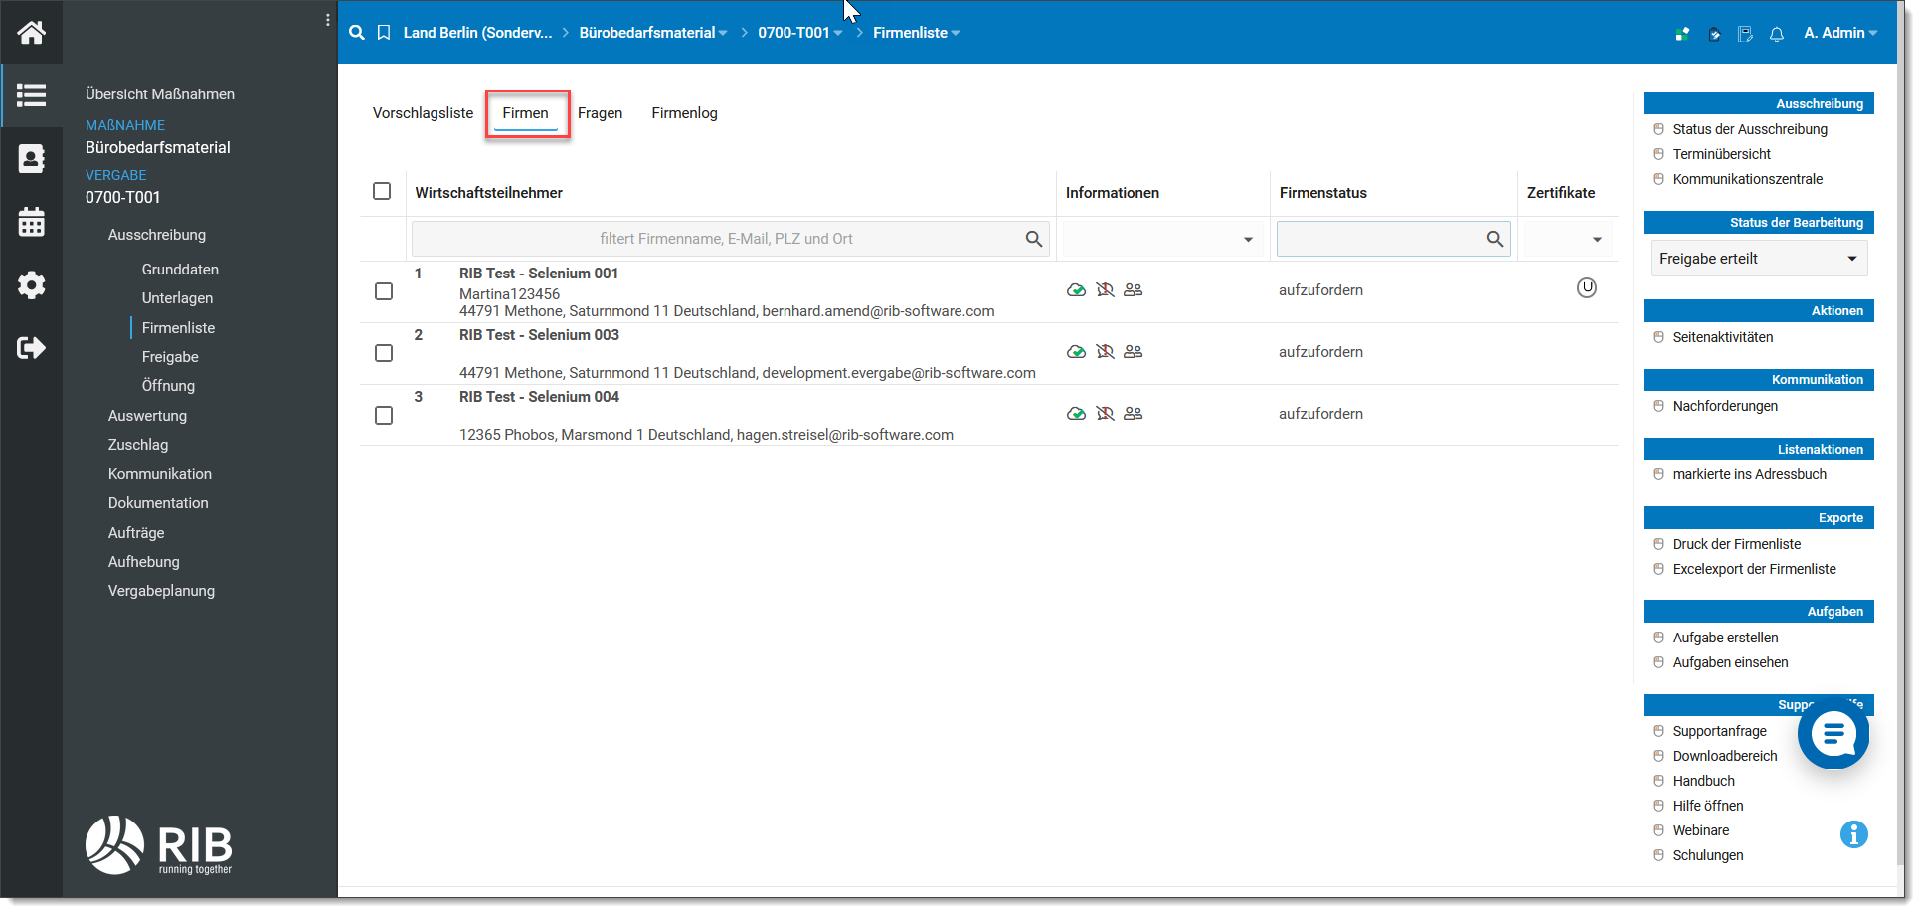The image size is (1920, 913).
Task: Switch to the Fragen tab
Action: [600, 113]
